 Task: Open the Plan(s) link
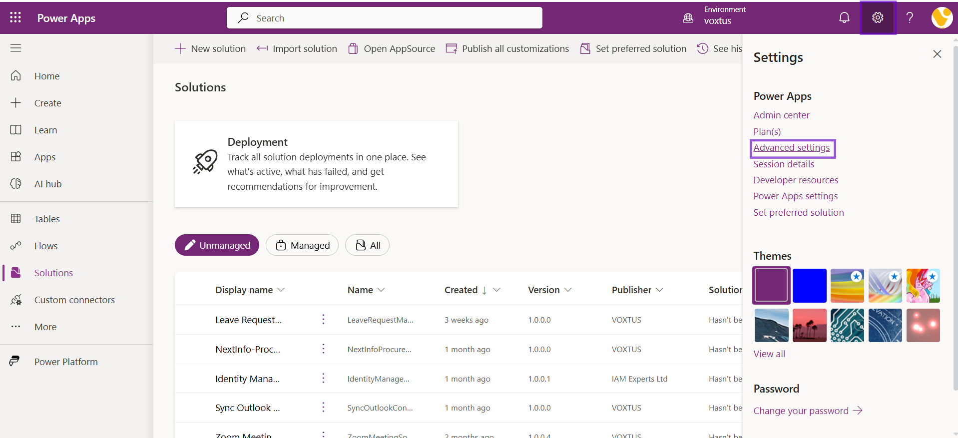767,131
